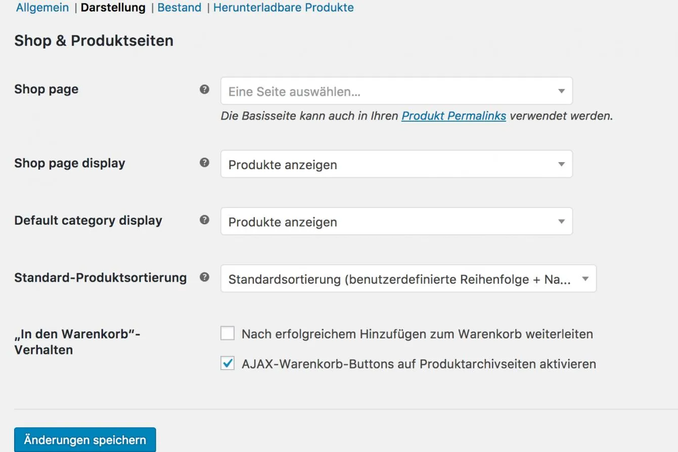This screenshot has width=678, height=452.
Task: Select the Darstellung tab
Action: coord(113,8)
